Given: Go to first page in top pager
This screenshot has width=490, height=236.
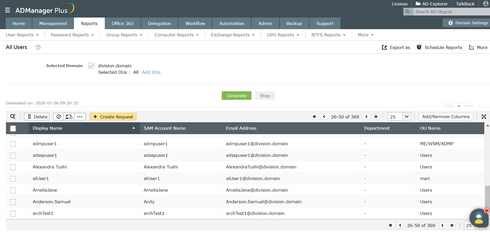Looking at the screenshot, I should click(x=314, y=117).
